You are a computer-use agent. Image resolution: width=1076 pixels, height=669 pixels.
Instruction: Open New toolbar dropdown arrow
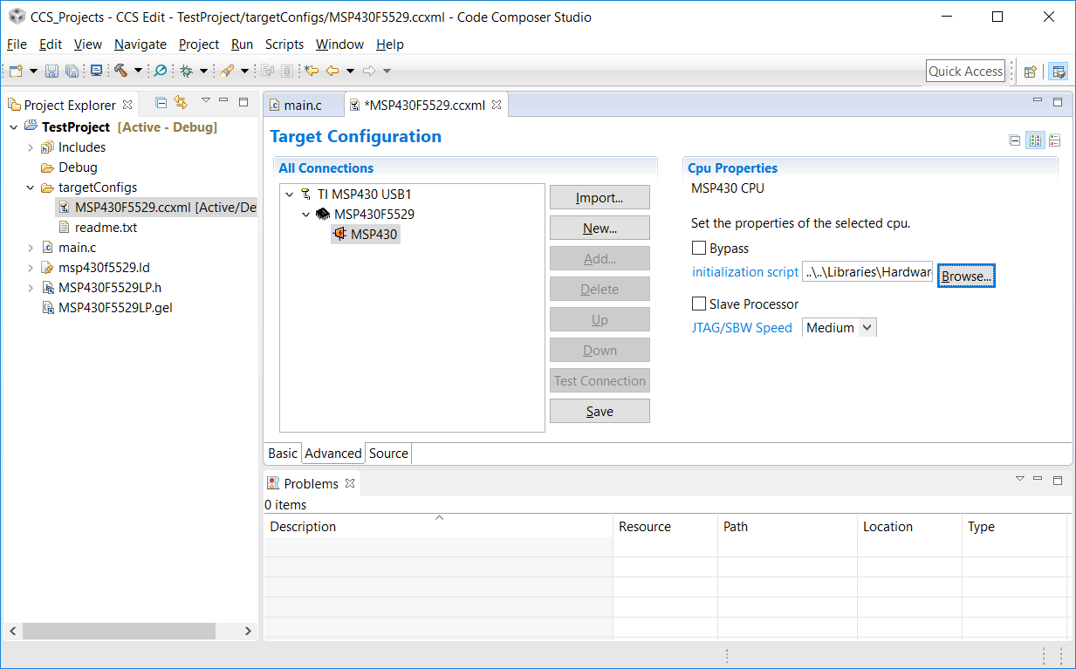coord(33,72)
